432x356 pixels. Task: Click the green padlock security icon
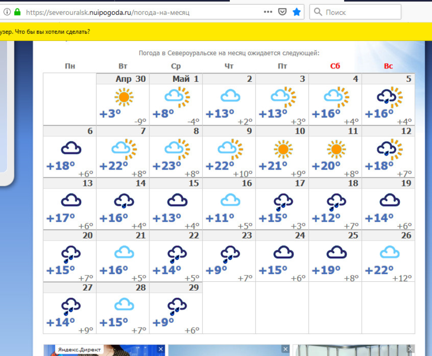(x=17, y=12)
